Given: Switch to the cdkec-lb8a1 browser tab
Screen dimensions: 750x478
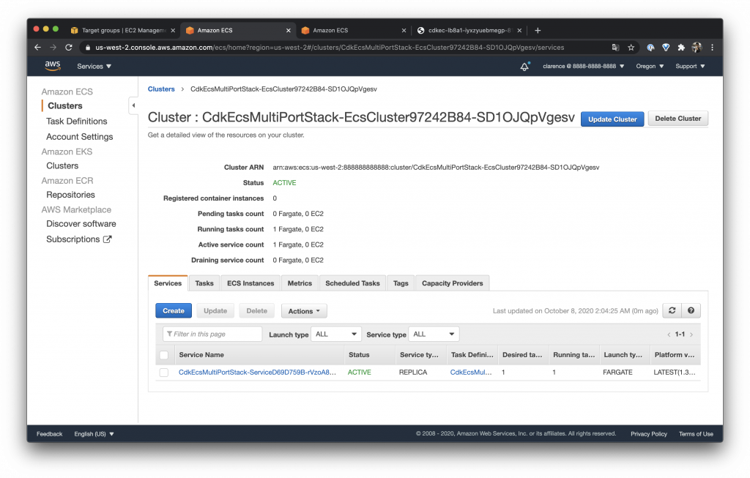Looking at the screenshot, I should click(469, 30).
